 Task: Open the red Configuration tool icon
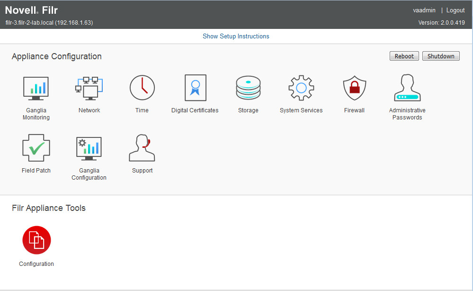36,240
